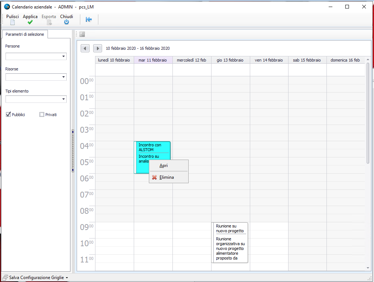Viewport: 374px width, 282px height.
Task: Enable the Privati checkbox
Action: (42, 115)
